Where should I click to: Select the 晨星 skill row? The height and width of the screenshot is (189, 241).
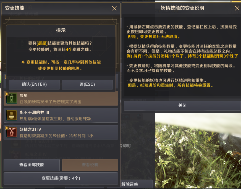click(x=61, y=98)
